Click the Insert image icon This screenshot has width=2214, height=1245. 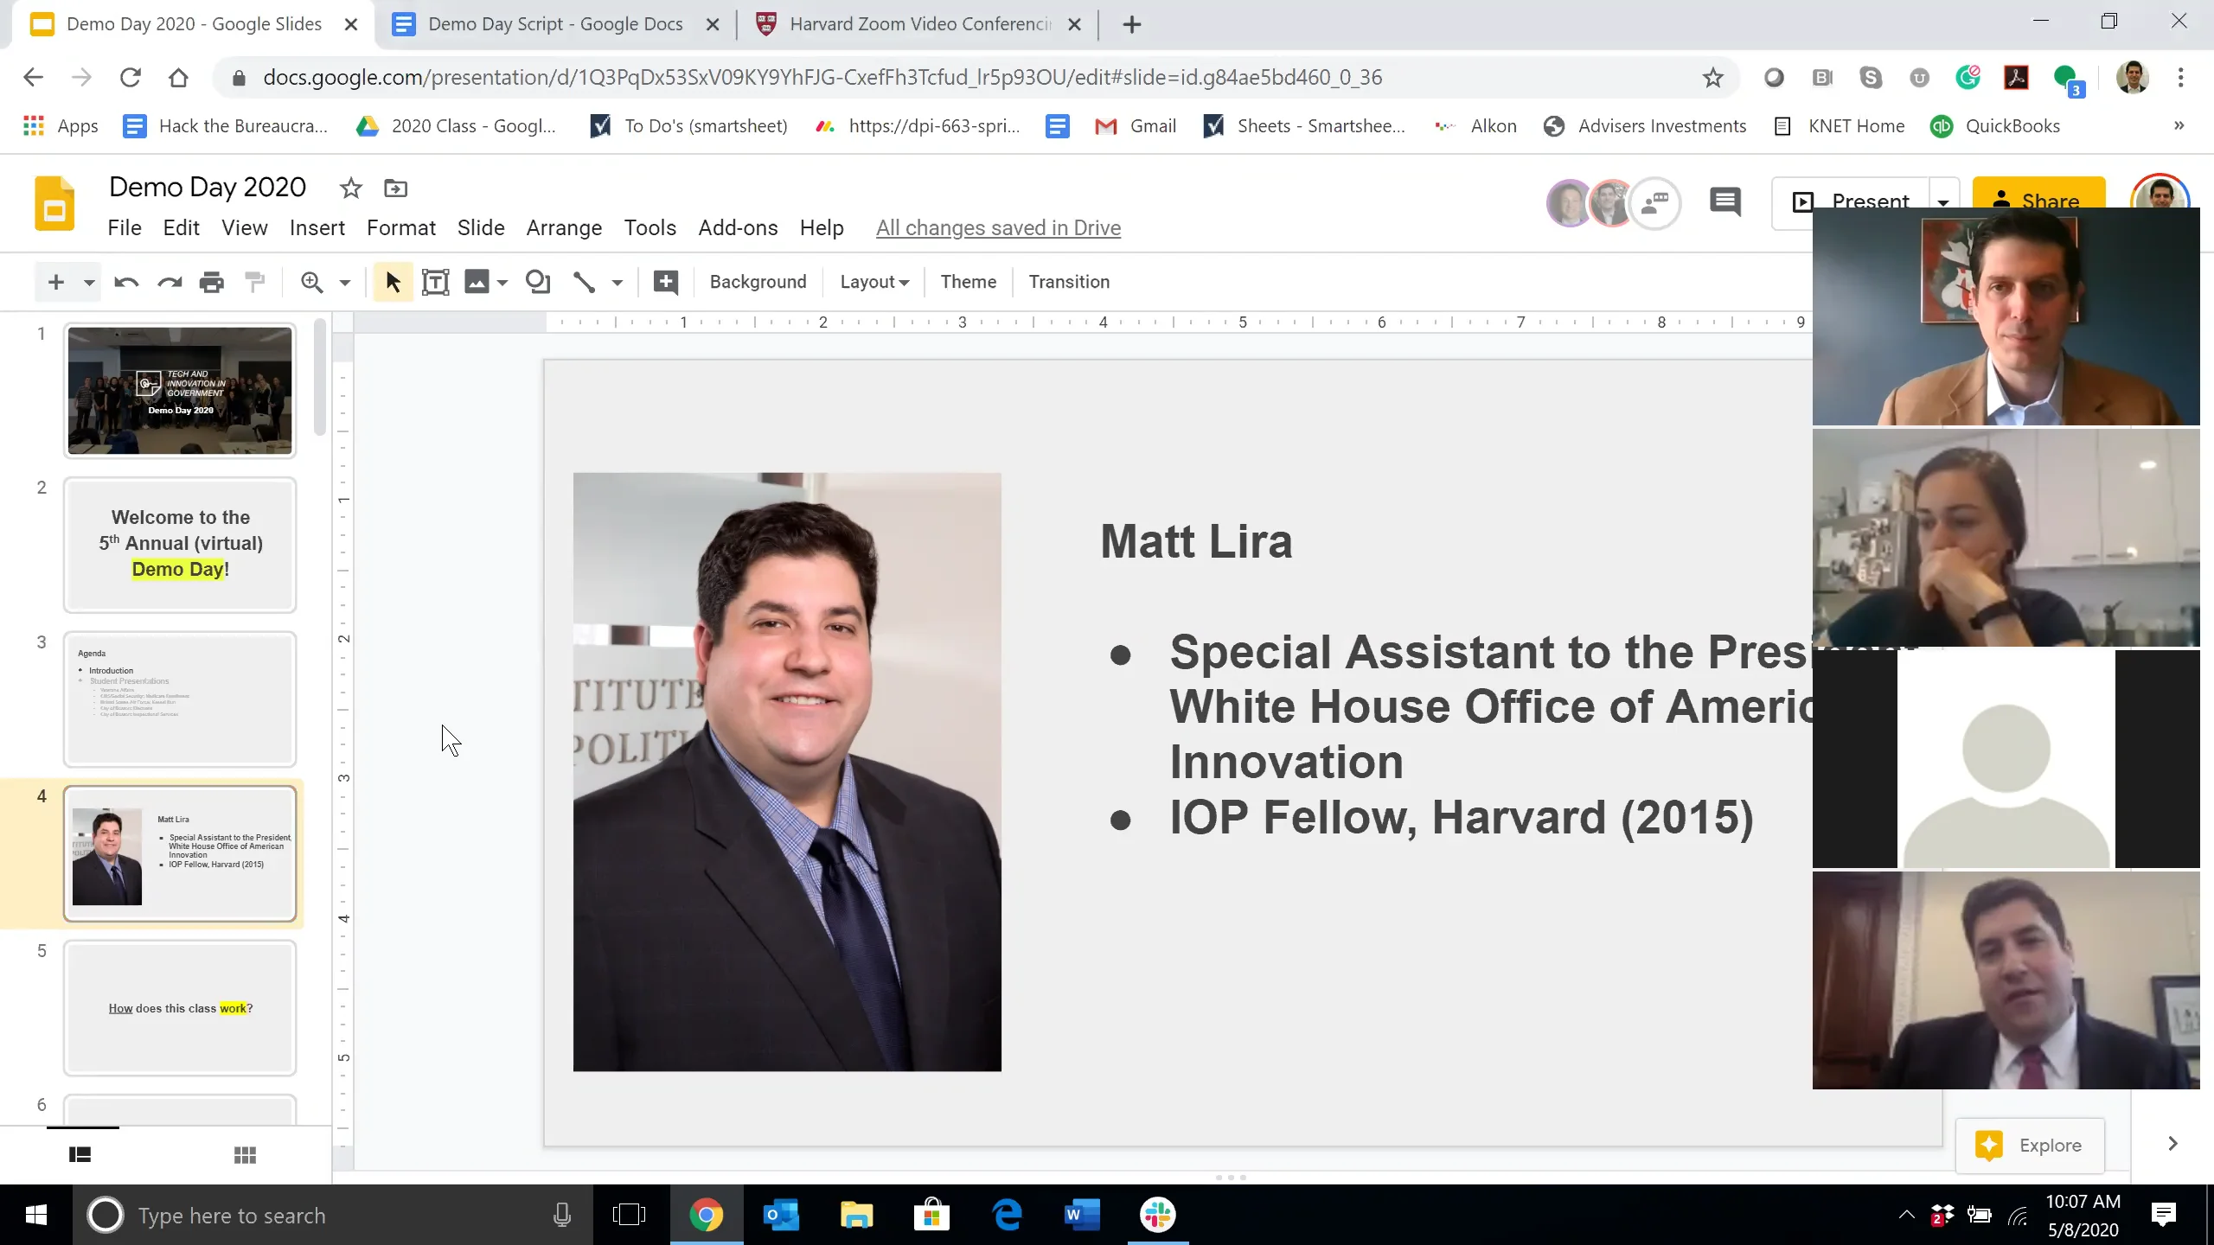[477, 282]
